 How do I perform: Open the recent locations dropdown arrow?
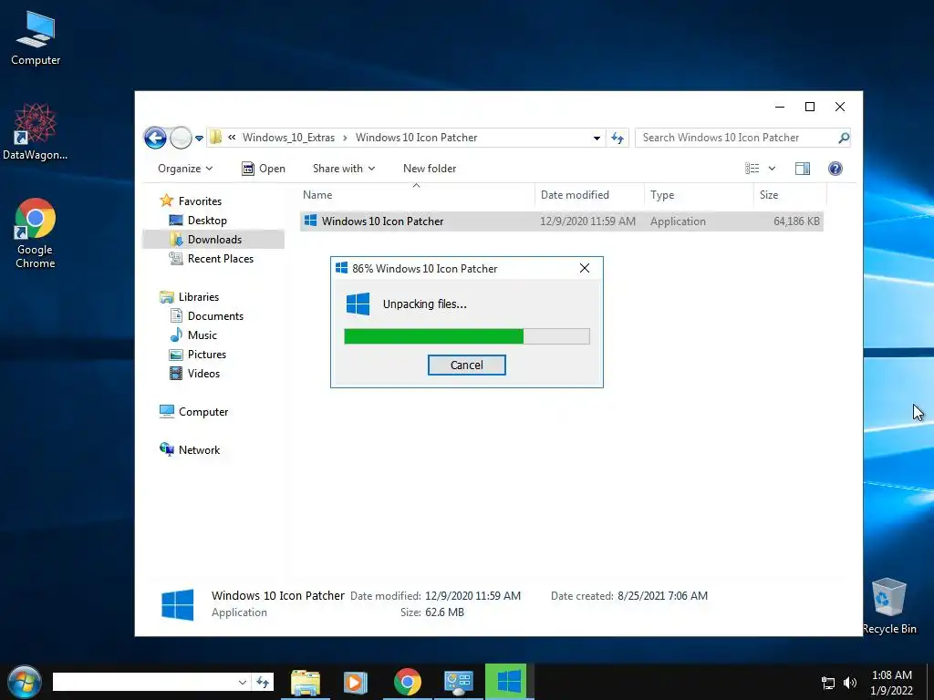[x=199, y=139]
